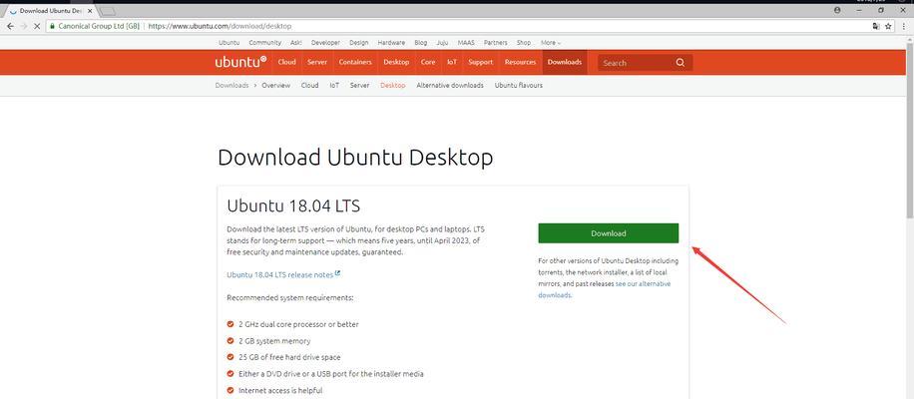The width and height of the screenshot is (914, 399).
Task: Open Downloads in the navigation bar
Action: click(x=564, y=62)
